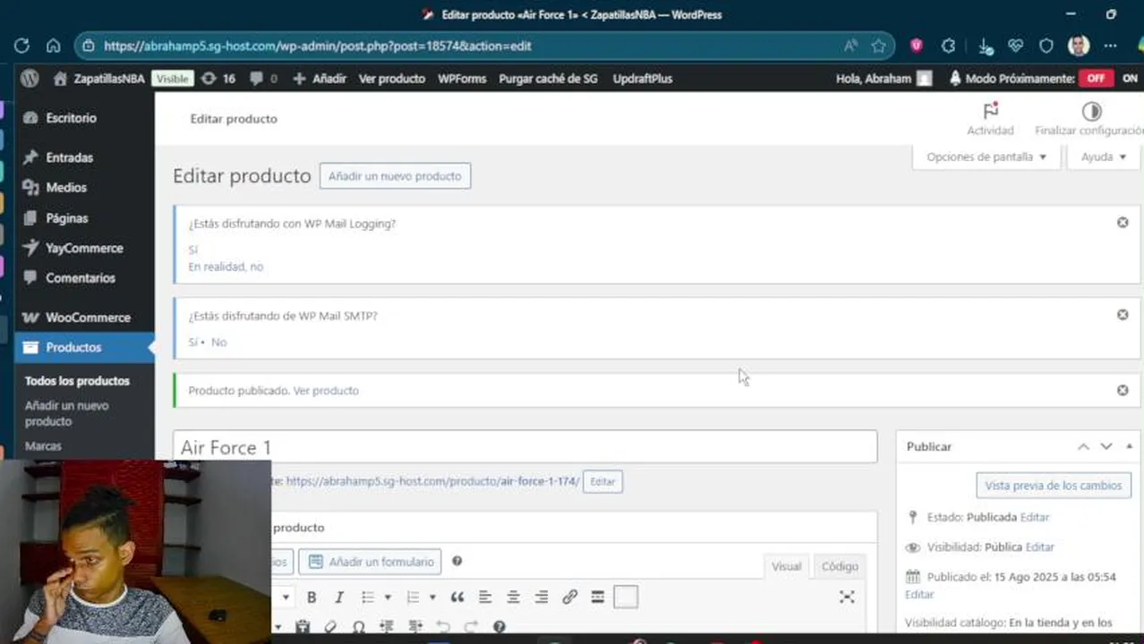The width and height of the screenshot is (1144, 644).
Task: Open updates counter showing 16
Action: 218,79
